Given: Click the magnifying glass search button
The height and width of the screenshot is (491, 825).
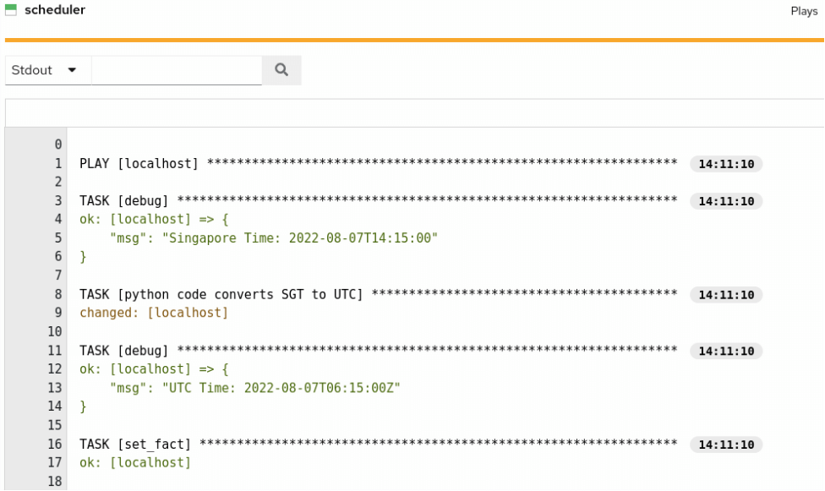Looking at the screenshot, I should coord(281,71).
